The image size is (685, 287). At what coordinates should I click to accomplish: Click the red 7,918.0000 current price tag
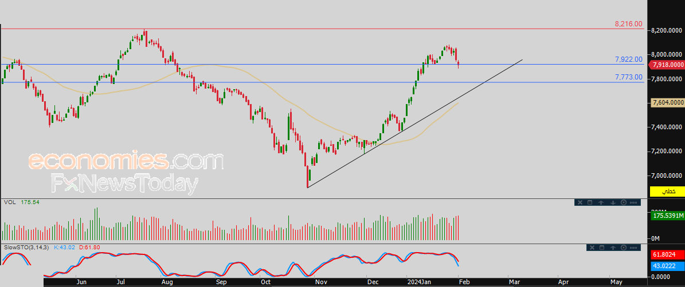pos(667,65)
